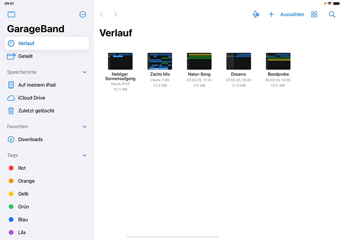The image size is (345, 240).
Task: Collapse the Favoriten section
Action: coord(85,127)
